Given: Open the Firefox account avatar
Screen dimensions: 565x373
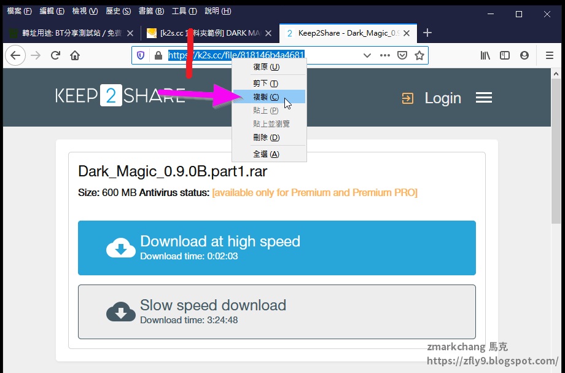Looking at the screenshot, I should (524, 55).
